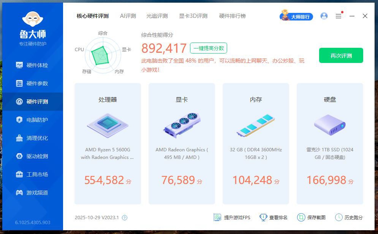378x234 pixels.
Task: Switch to the 核心硬件评测 tab
Action: 93,16
